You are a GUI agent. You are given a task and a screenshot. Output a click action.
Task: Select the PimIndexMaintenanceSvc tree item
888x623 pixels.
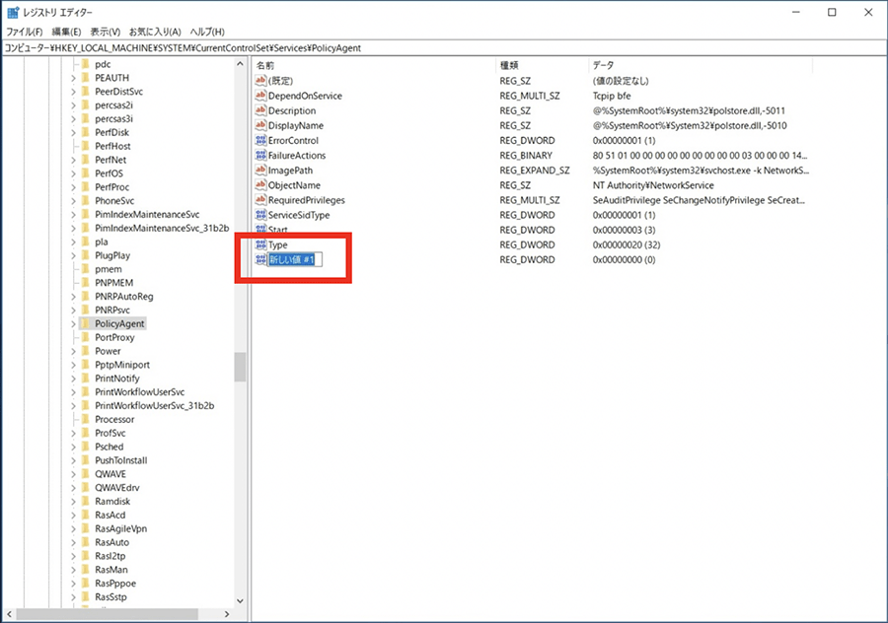pyautogui.click(x=147, y=215)
